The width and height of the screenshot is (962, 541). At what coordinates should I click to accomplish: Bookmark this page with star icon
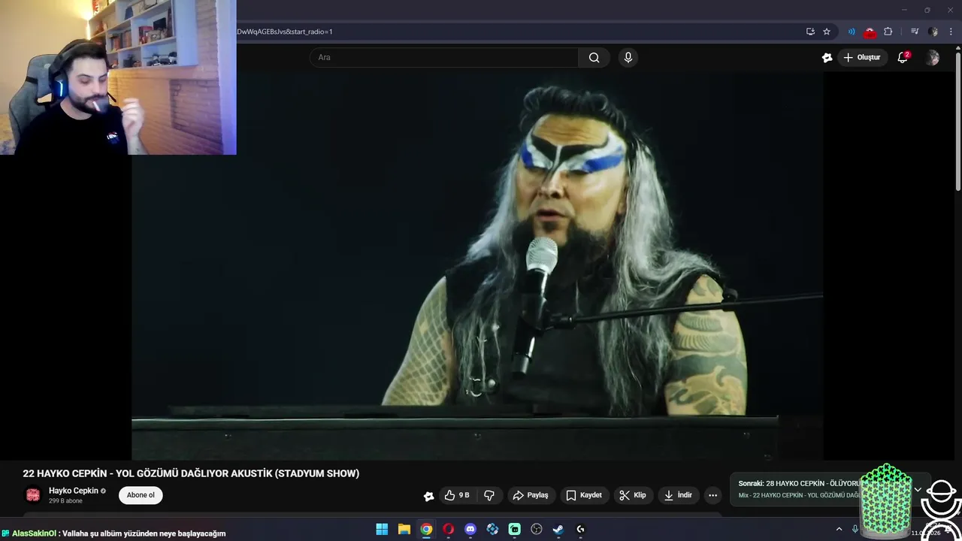[x=827, y=32]
